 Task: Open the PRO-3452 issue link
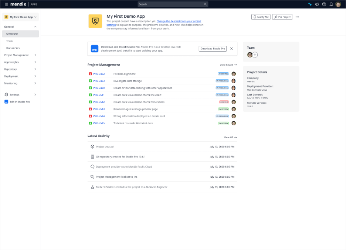tap(99, 74)
